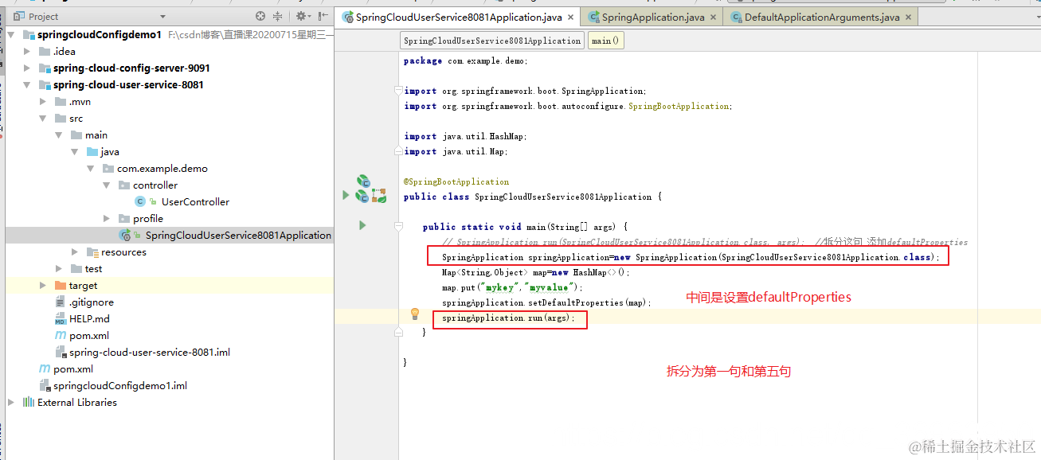Open the Project panel settings gear
1041x460 pixels.
point(302,16)
